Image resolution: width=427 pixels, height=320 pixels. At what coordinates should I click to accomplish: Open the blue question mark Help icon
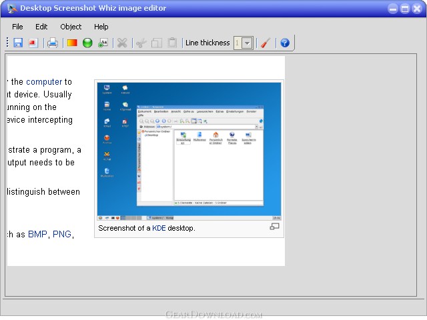click(285, 43)
